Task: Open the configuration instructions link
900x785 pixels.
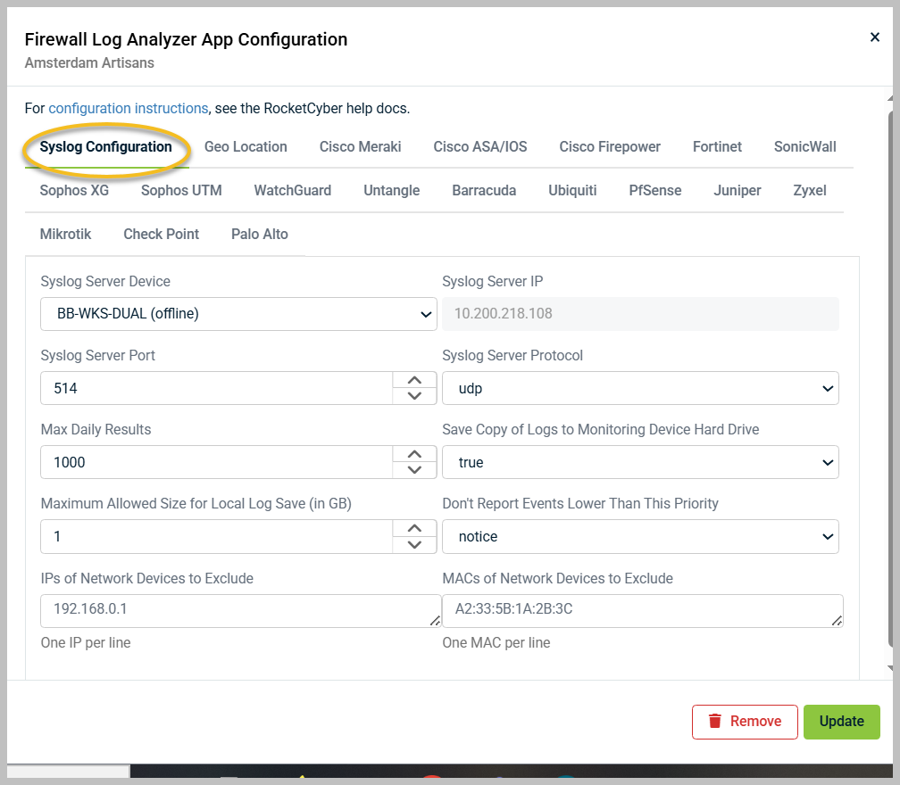Action: [x=126, y=107]
